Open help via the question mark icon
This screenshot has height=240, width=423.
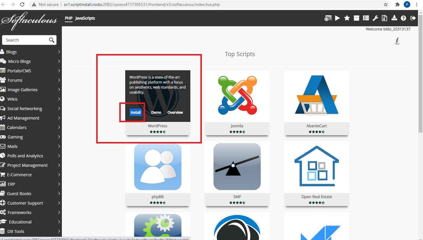(403, 18)
